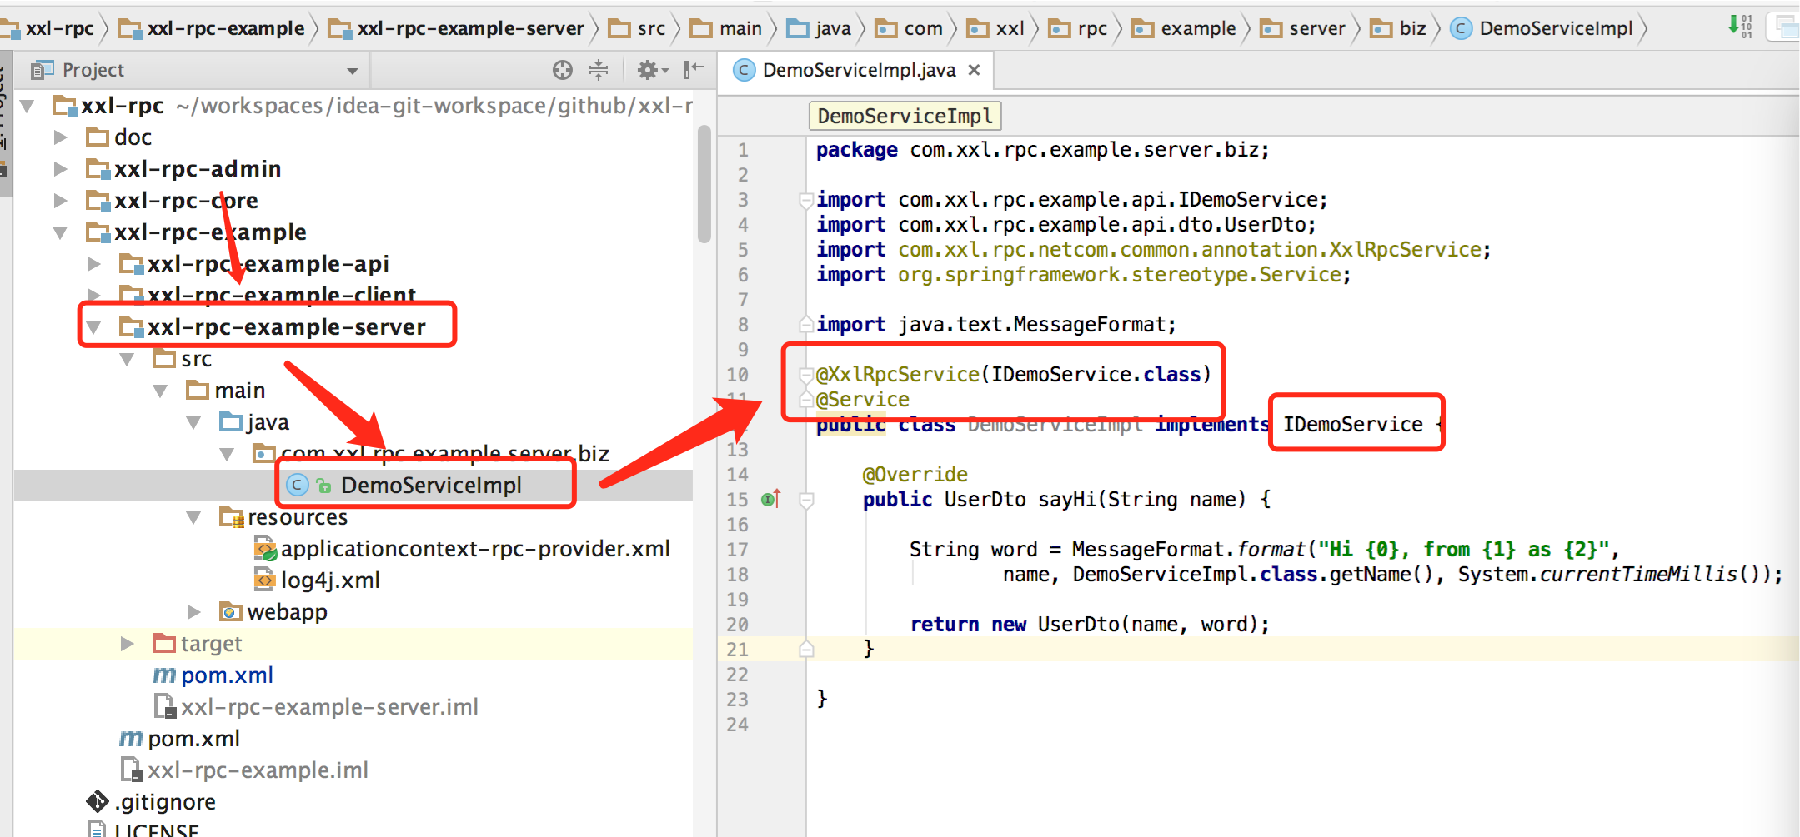
Task: Open log4j.xml file
Action: pos(330,580)
